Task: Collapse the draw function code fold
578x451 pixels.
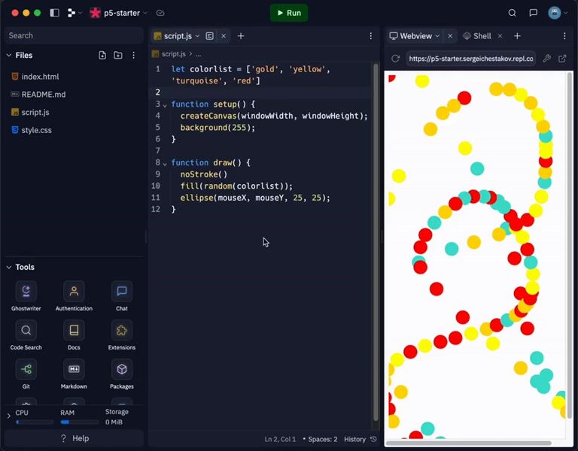Action: 165,163
